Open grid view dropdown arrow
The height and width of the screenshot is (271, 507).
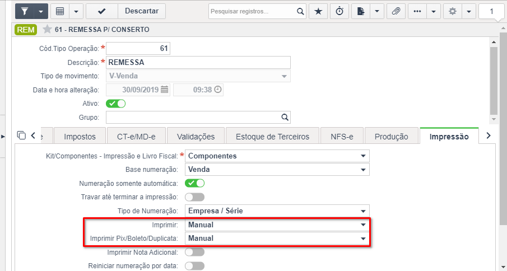pyautogui.click(x=76, y=11)
